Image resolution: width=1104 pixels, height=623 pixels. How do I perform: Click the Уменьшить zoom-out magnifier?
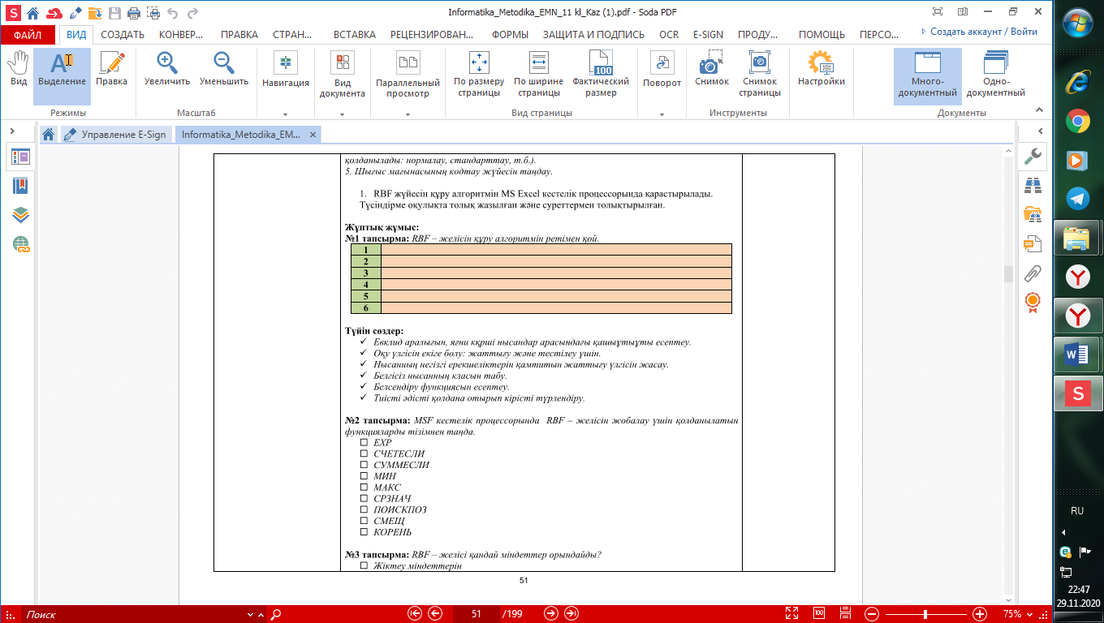coord(224,68)
